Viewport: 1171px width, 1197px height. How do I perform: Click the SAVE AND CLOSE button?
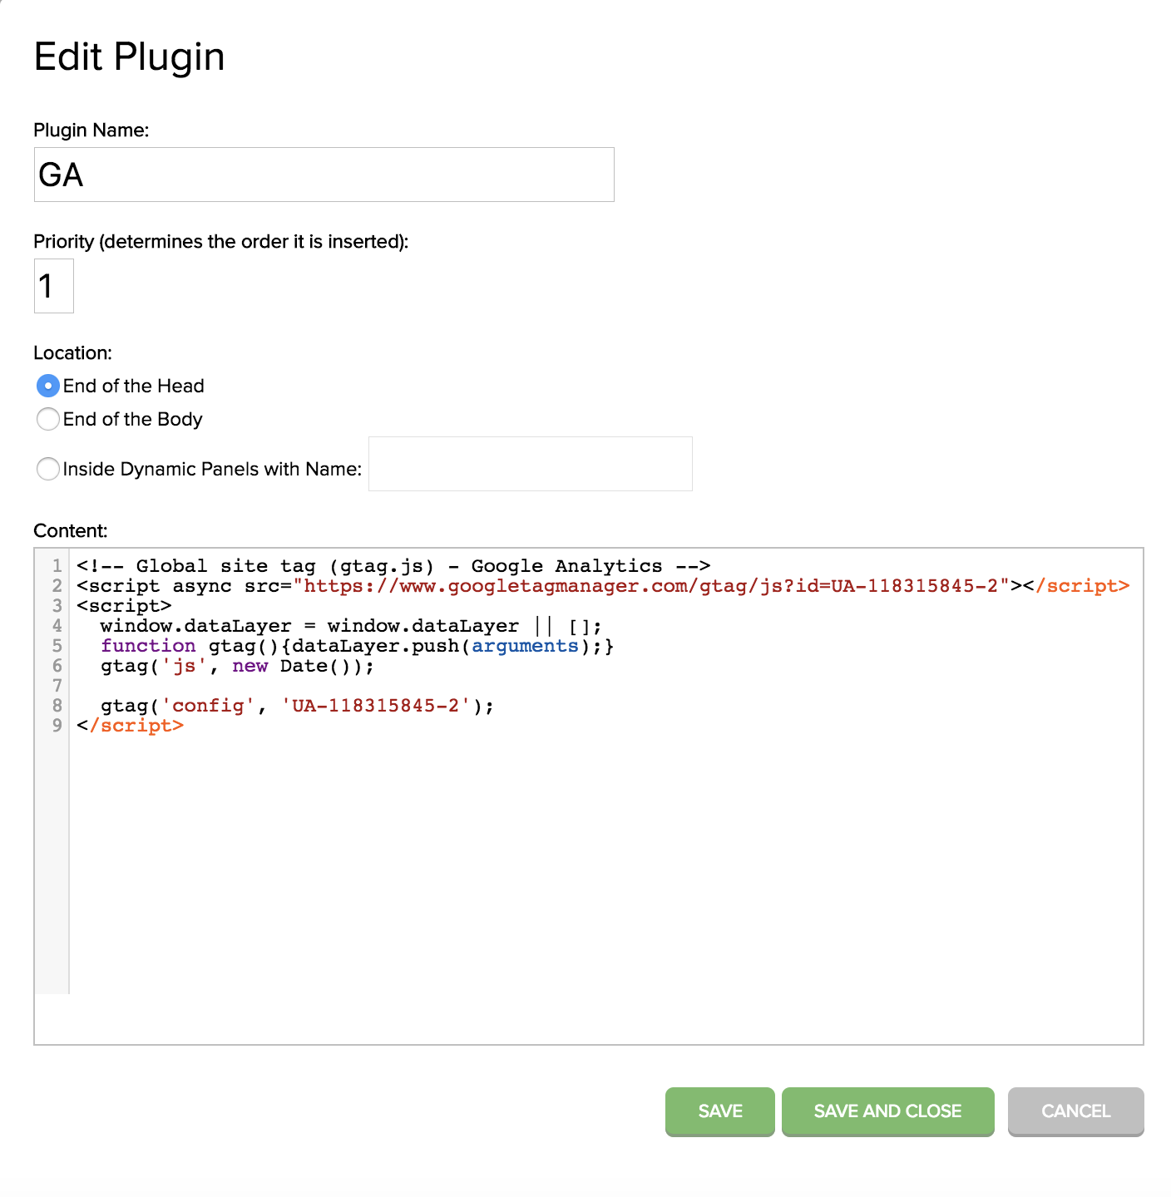click(x=887, y=1111)
